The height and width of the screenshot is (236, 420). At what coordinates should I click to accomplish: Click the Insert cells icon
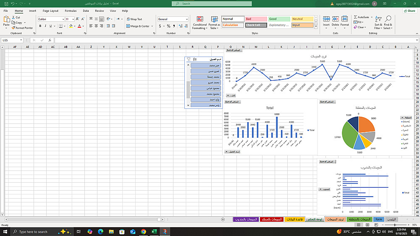coord(326,19)
